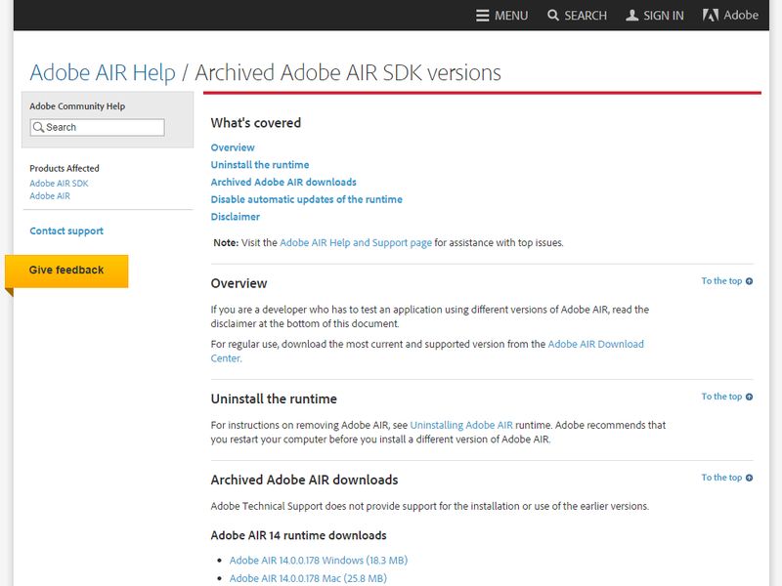This screenshot has height=586, width=782.
Task: Click the Give feedback button
Action: pyautogui.click(x=66, y=272)
